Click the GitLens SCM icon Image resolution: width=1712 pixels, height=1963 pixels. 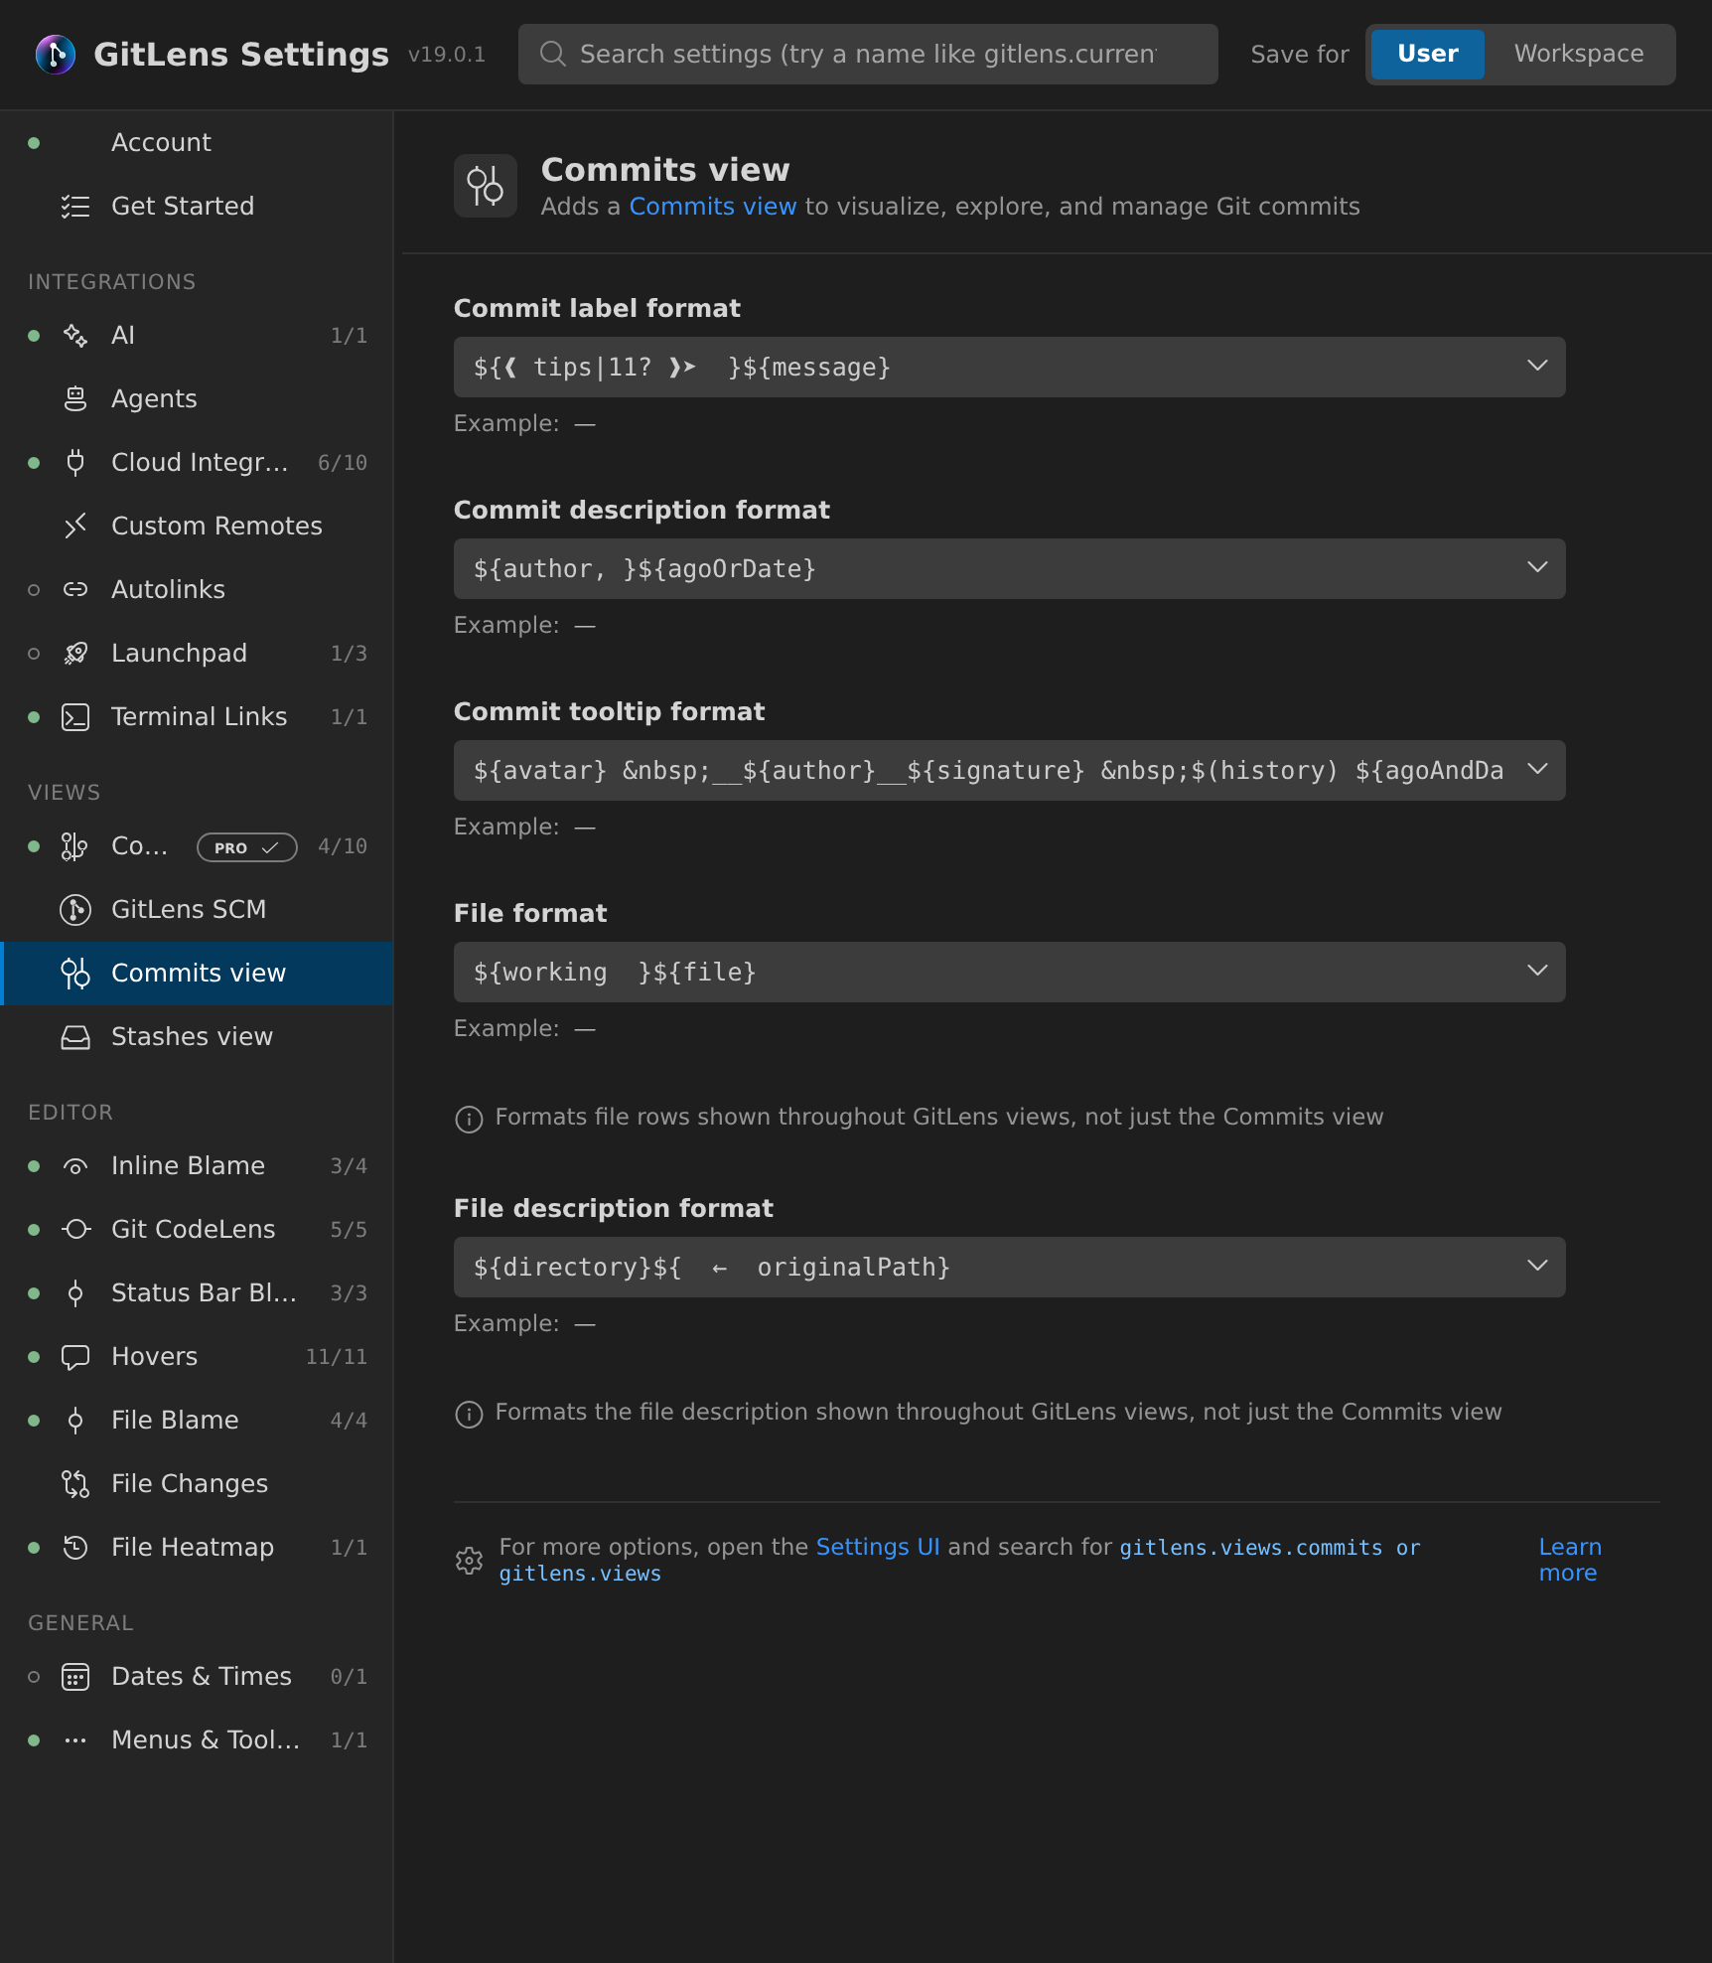[75, 909]
